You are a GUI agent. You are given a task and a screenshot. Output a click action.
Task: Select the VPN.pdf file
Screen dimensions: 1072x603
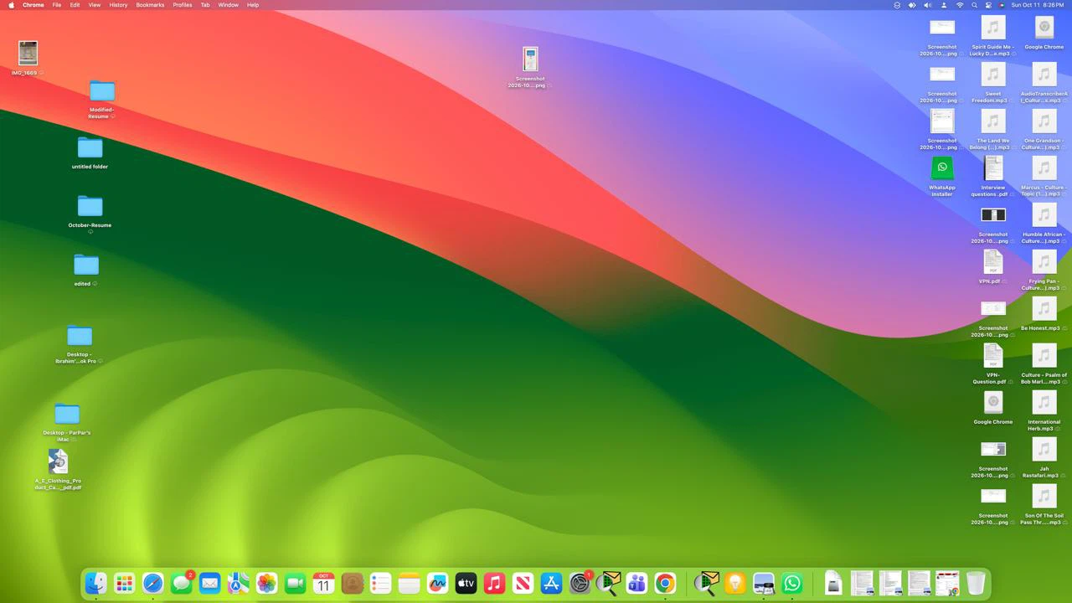point(993,261)
